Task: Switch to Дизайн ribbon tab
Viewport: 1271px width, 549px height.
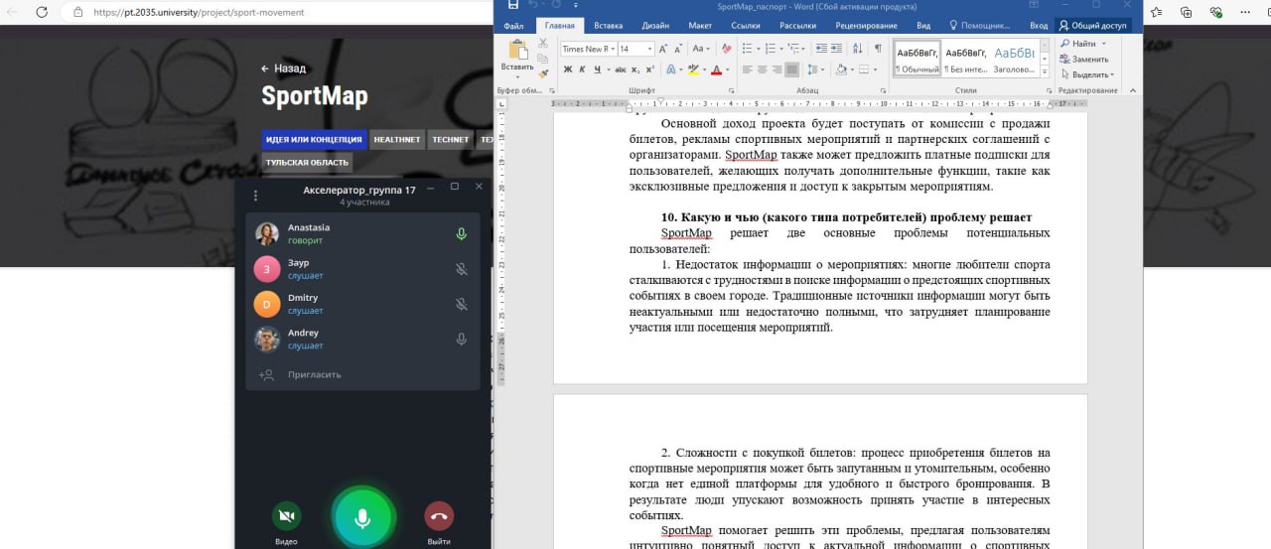Action: point(655,26)
